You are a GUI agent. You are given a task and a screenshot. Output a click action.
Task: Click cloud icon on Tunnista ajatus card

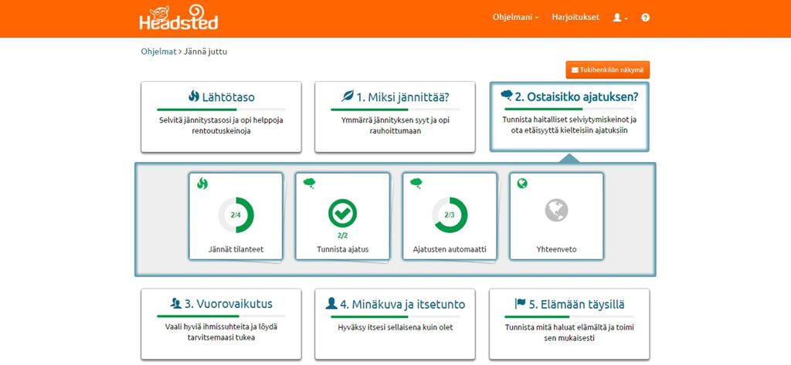[309, 184]
